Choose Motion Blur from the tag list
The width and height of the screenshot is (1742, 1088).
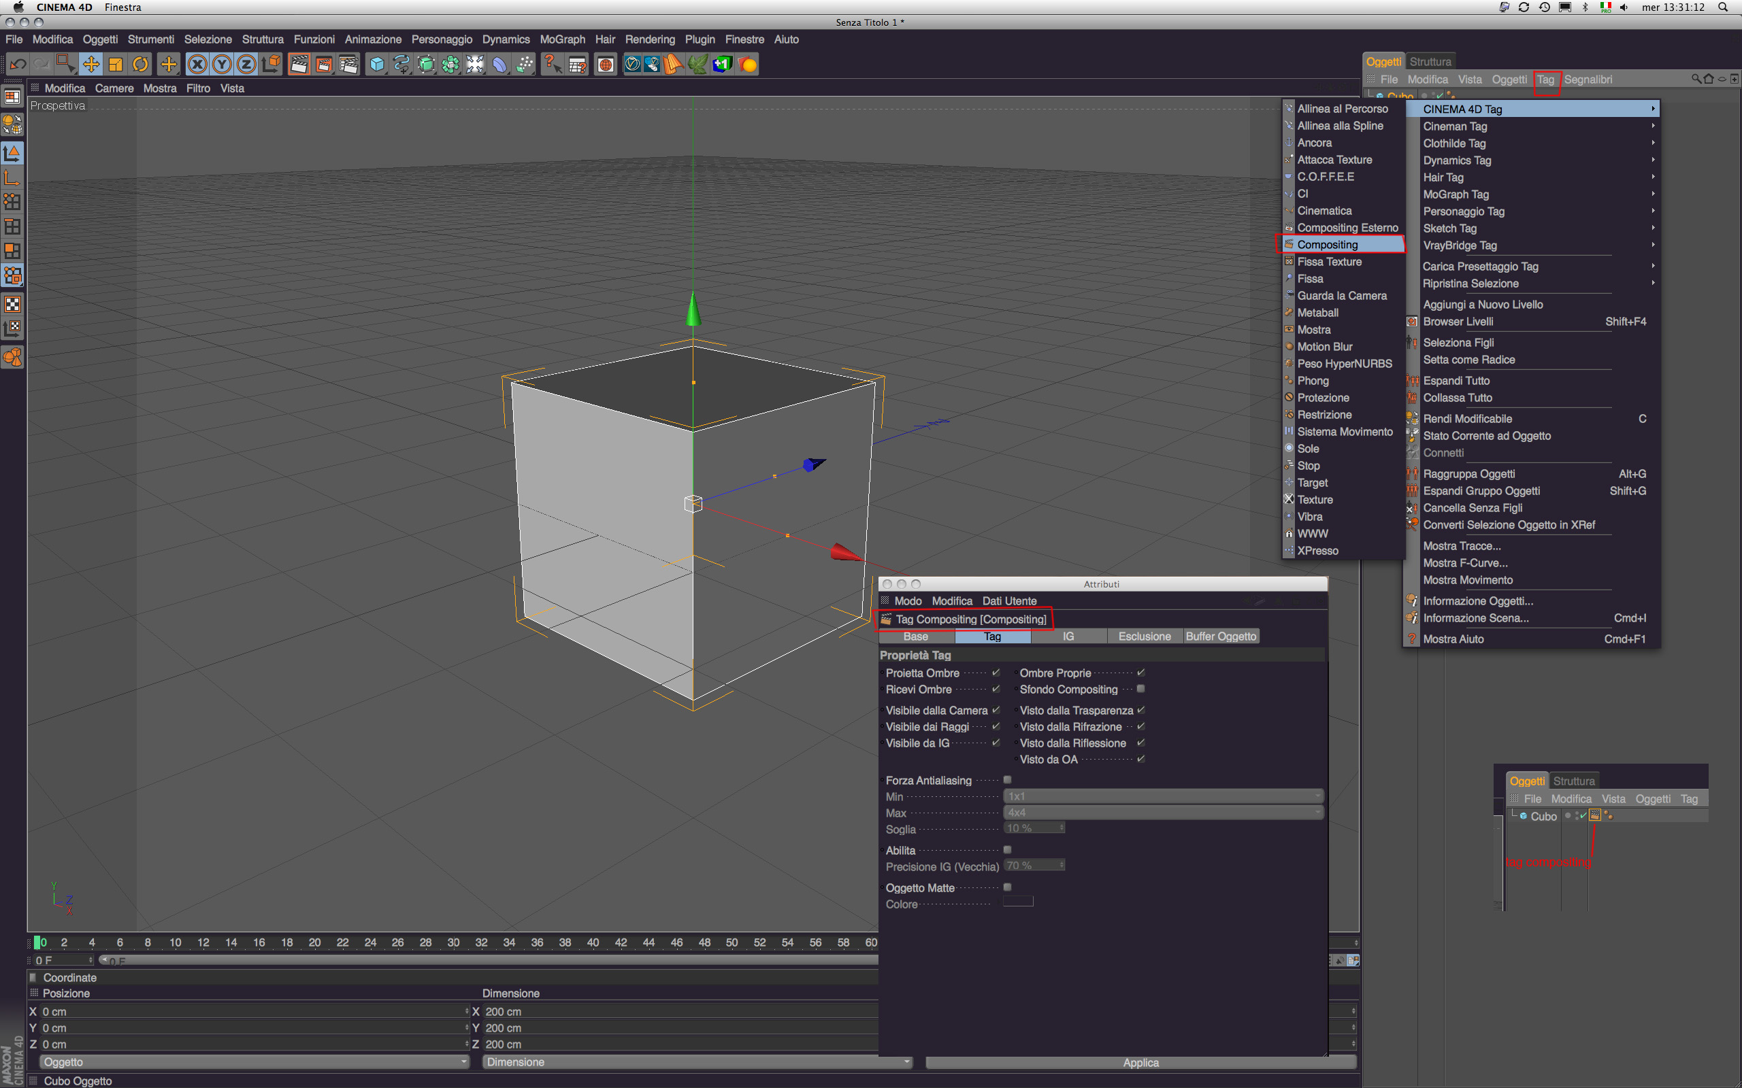pos(1324,347)
